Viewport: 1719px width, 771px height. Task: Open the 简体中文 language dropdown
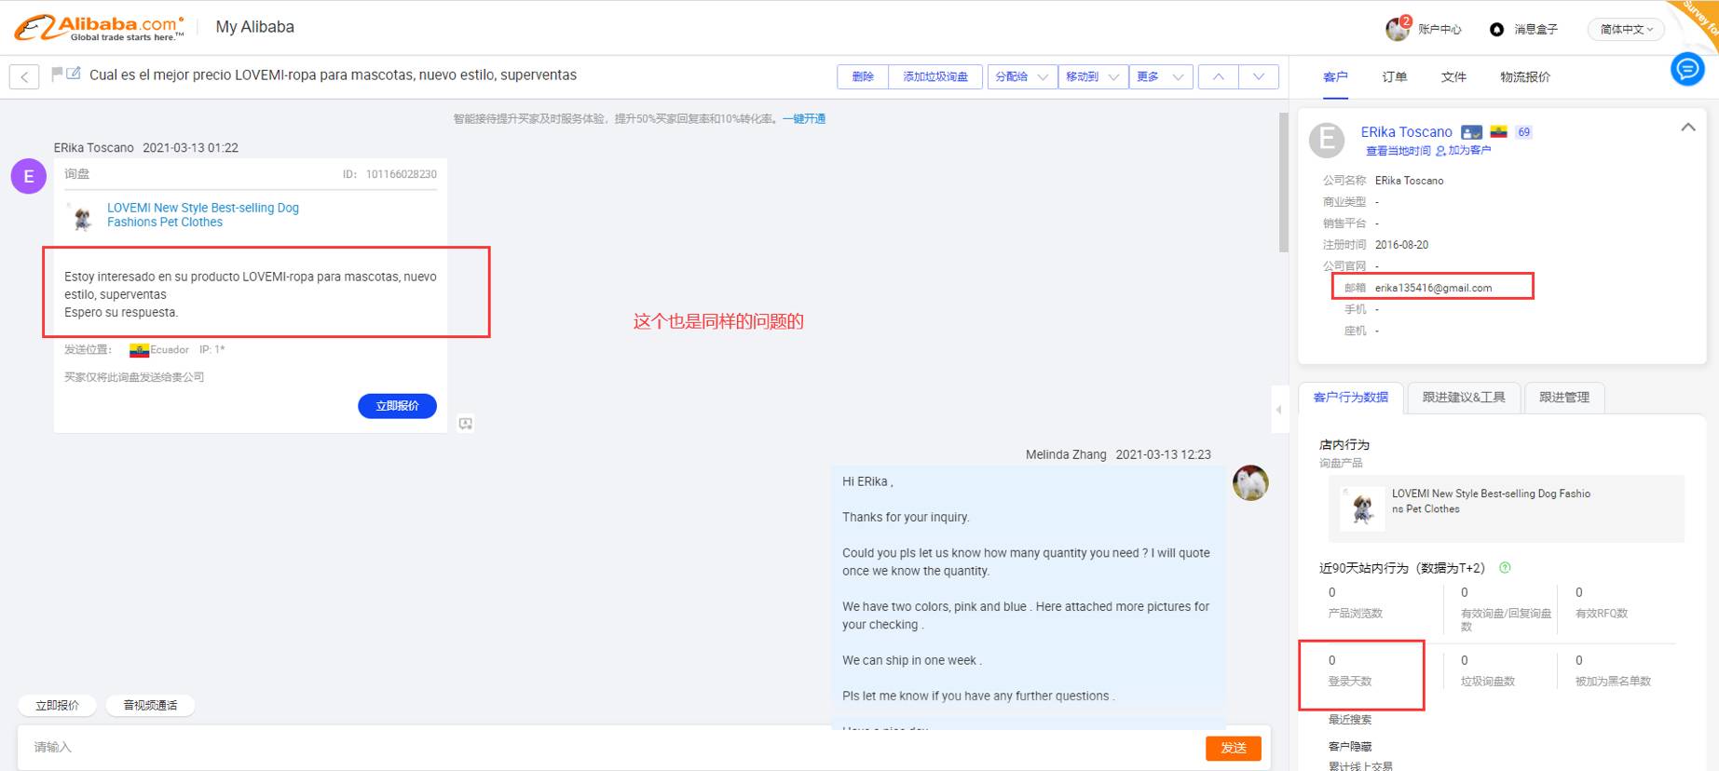1626,30
